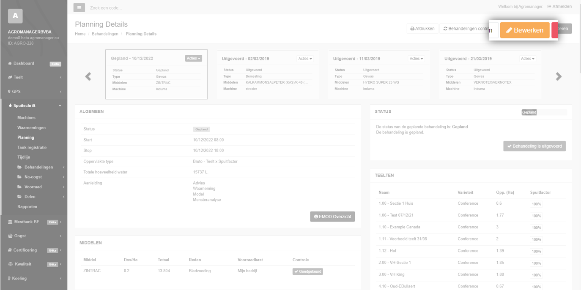Click the 'Behandeling is uitgevoerd' button
The height and width of the screenshot is (290, 581).
(534, 146)
